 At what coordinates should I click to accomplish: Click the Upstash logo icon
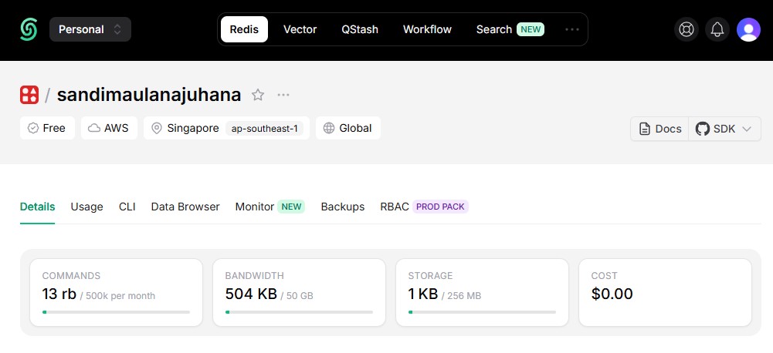[29, 29]
